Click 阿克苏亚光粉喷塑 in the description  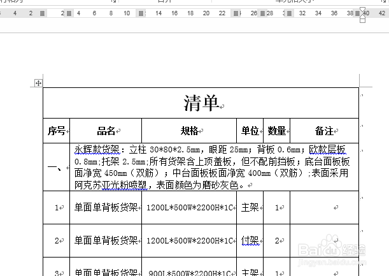coord(111,185)
